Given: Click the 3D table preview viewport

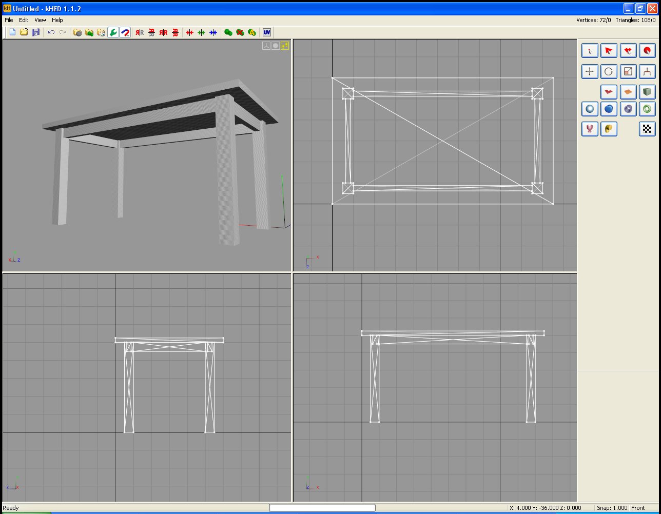Looking at the screenshot, I should 147,155.
